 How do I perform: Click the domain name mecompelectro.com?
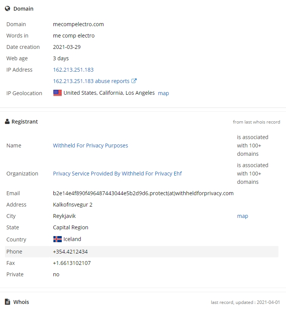tap(78, 24)
